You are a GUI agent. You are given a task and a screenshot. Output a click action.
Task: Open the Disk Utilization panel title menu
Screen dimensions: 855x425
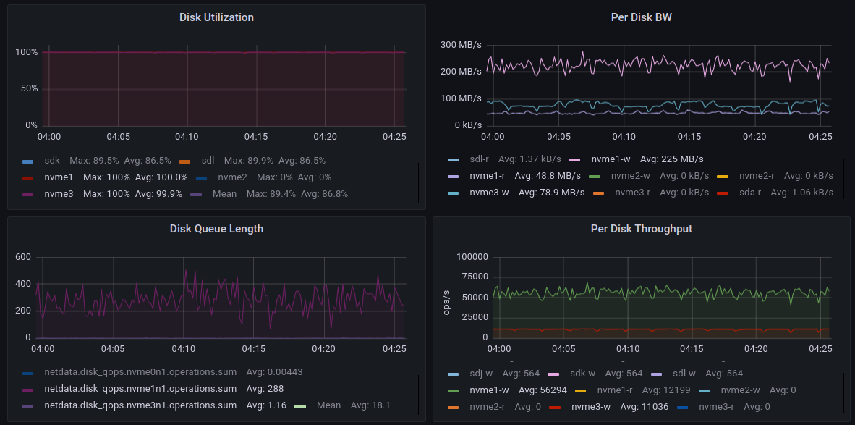click(216, 17)
